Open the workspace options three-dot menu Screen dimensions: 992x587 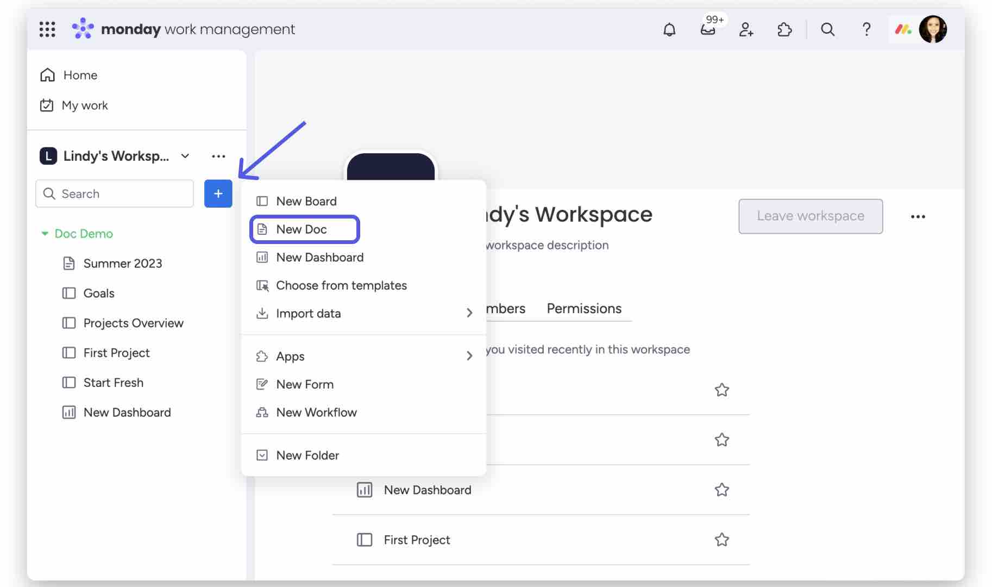tap(218, 156)
